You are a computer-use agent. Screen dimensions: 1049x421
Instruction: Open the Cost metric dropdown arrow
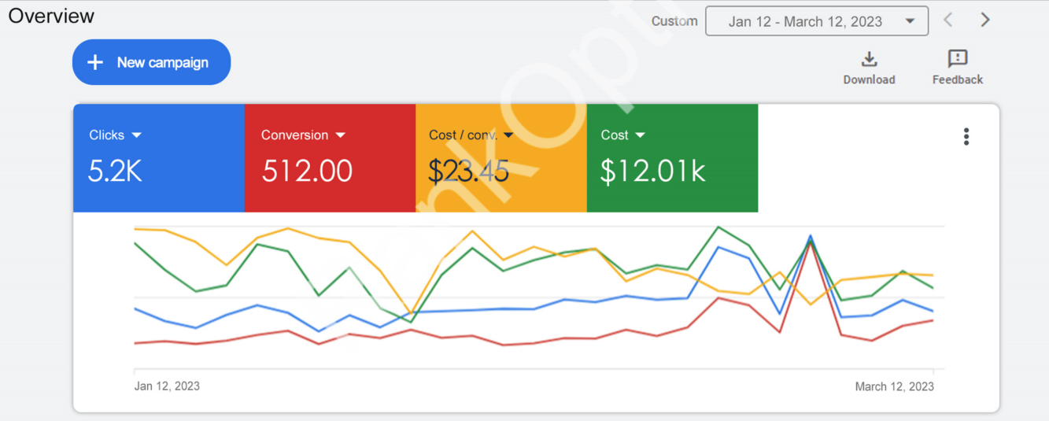pos(640,135)
